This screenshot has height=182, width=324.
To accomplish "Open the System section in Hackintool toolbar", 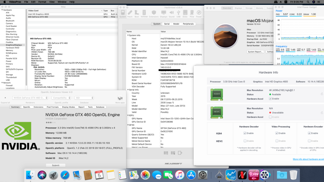I will pos(123,14).
